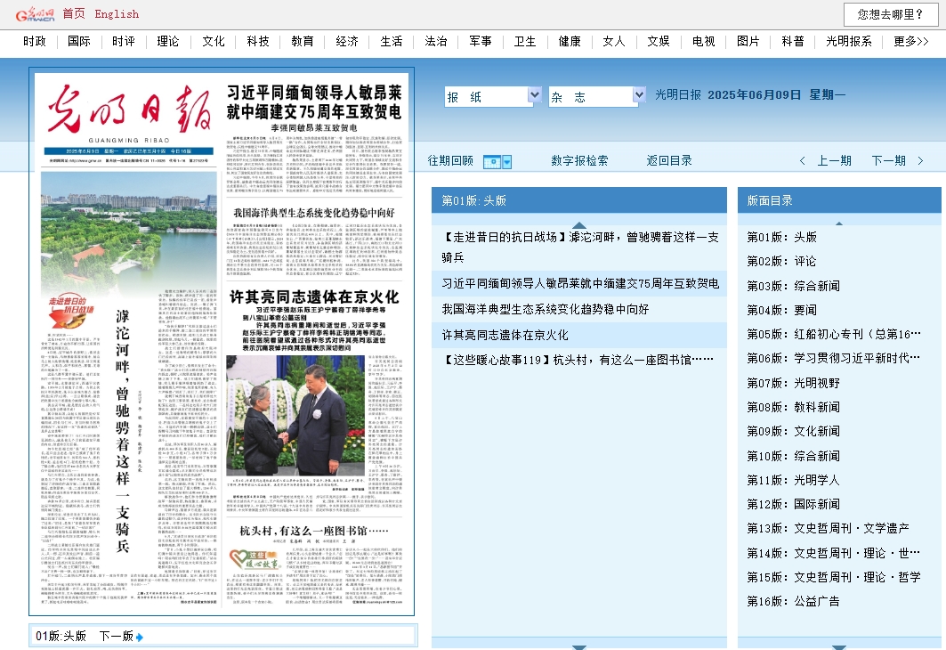Open the 光明报系 menu item
Screen dimensions: 946x650
pos(849,41)
